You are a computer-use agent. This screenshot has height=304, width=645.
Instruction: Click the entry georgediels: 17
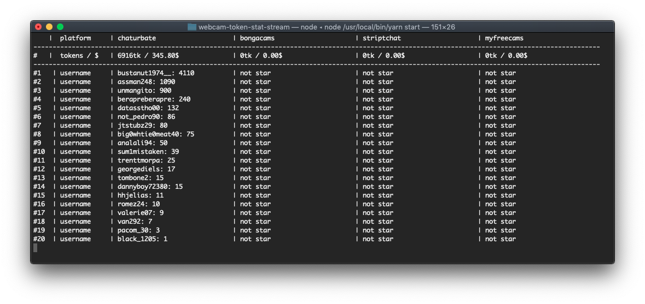click(x=146, y=169)
